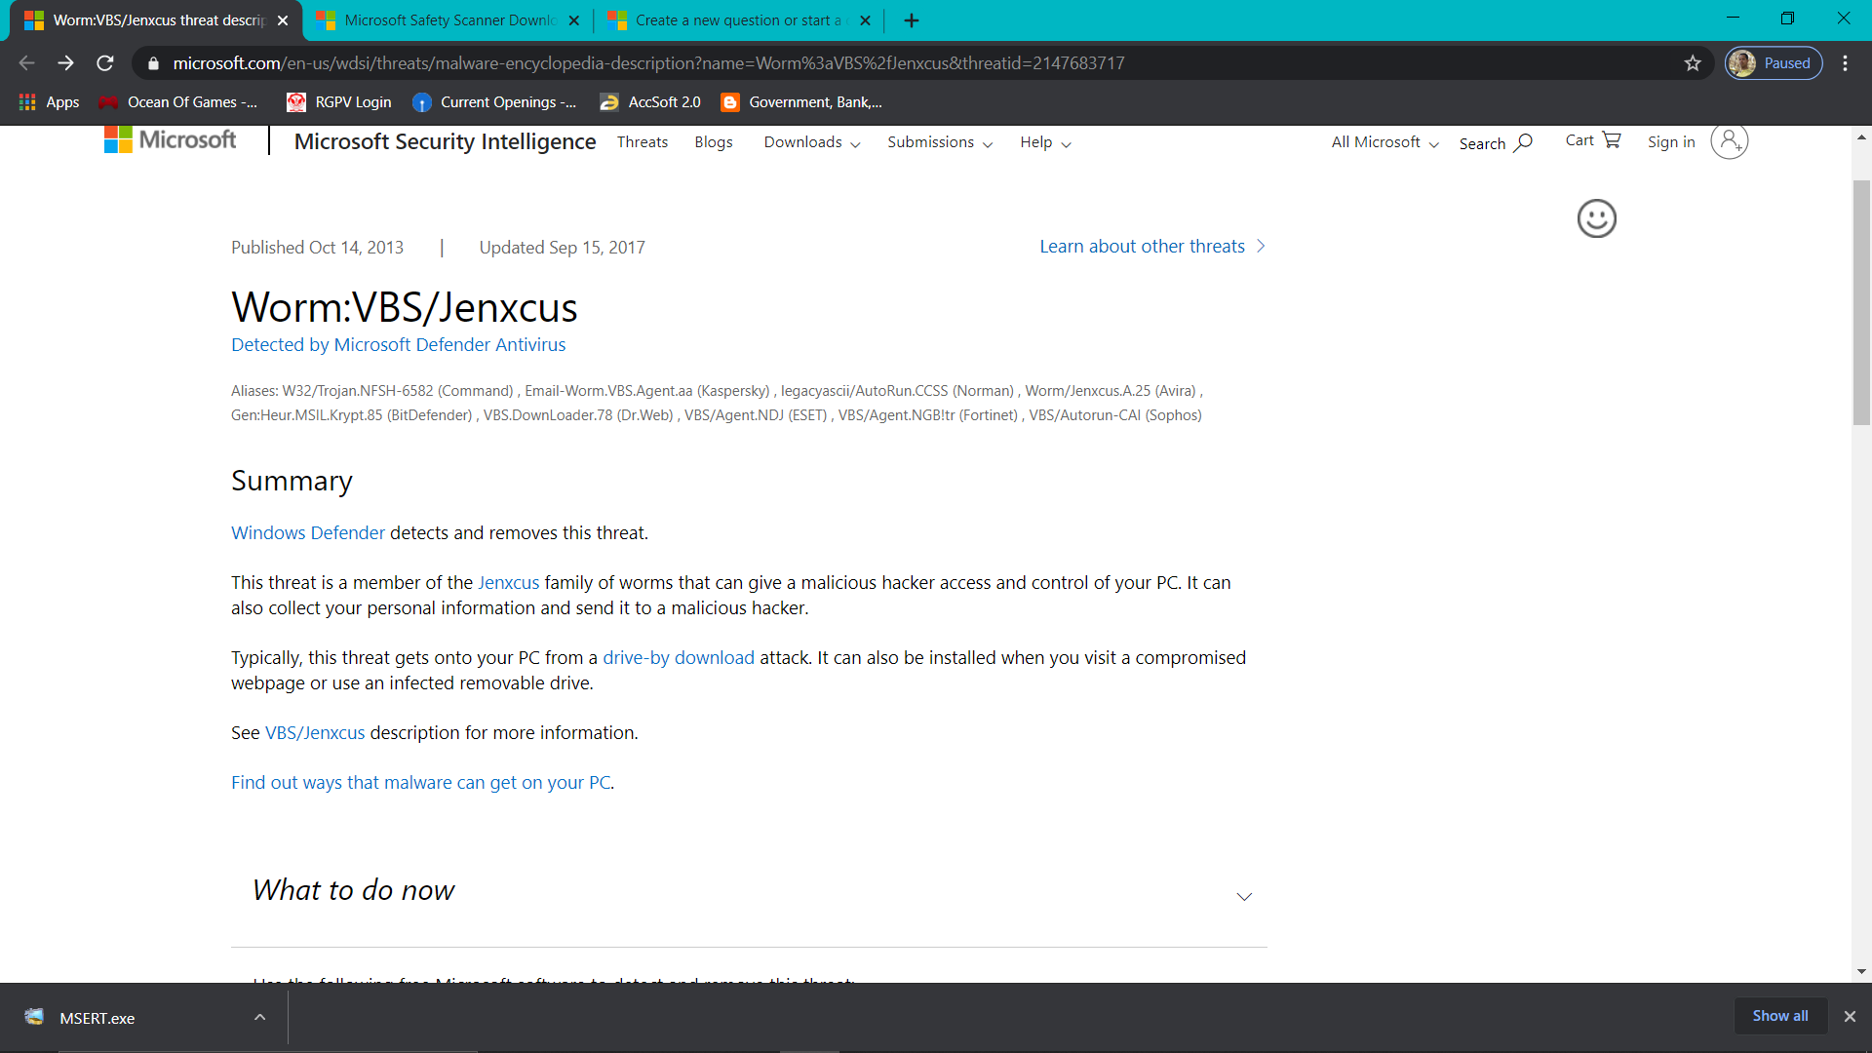Expand MSERT.exe download options arrow
The height and width of the screenshot is (1053, 1872).
tap(259, 1017)
